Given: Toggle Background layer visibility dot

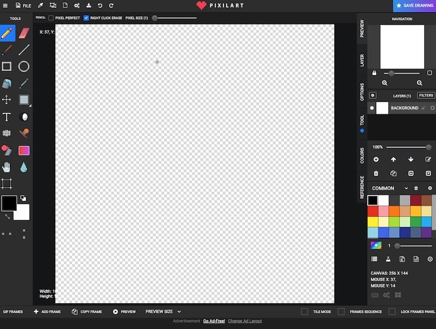Looking at the screenshot, I should (x=372, y=108).
